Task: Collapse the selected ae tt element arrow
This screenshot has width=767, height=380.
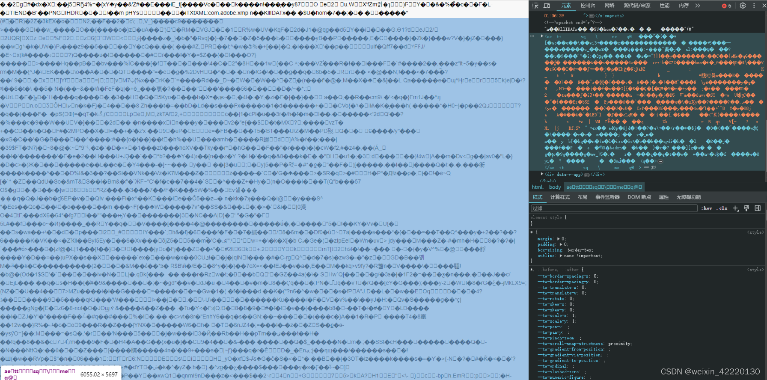Action: click(x=542, y=36)
